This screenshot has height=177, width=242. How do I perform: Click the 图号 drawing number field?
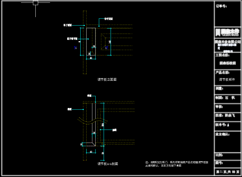coord(219,163)
